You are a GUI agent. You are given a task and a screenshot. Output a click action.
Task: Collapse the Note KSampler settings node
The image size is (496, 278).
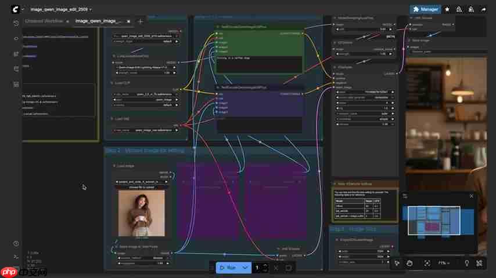coord(335,184)
